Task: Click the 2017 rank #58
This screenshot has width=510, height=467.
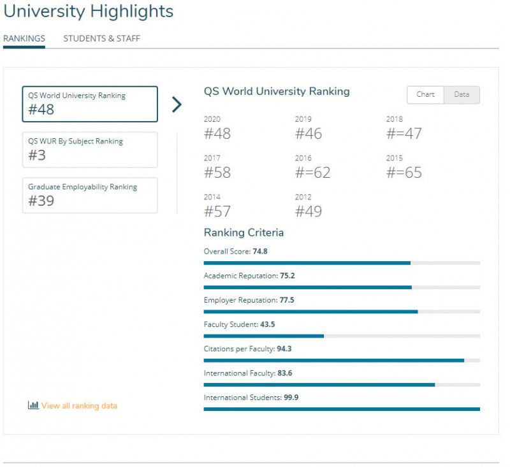Action: coord(217,173)
